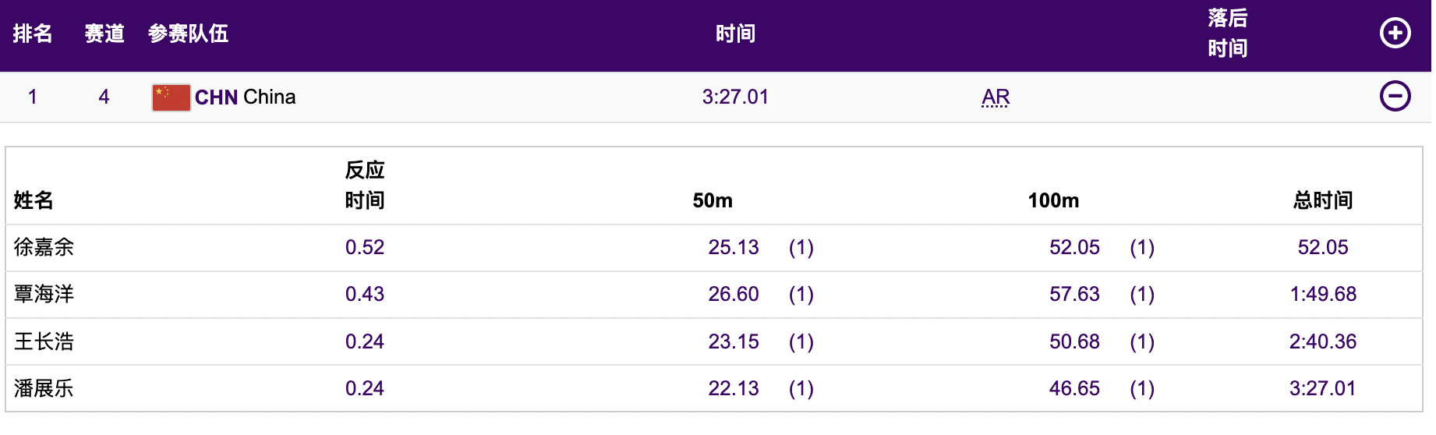Click the 总时间 column header
This screenshot has width=1436, height=435.
tap(1322, 201)
